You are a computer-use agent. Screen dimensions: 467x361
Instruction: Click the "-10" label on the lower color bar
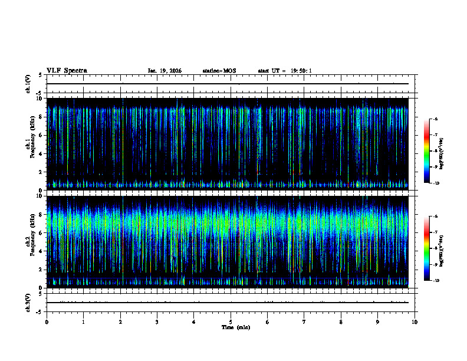(436, 281)
